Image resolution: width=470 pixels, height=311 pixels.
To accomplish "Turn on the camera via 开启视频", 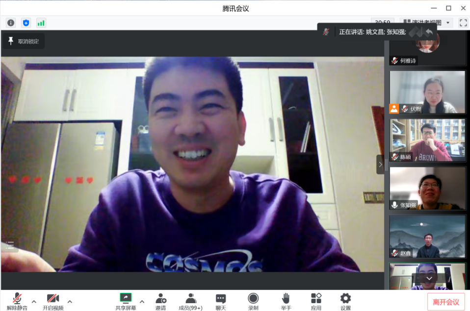I will 53,301.
